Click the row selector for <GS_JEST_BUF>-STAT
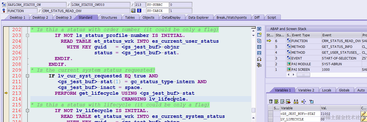Image resolution: width=367 pixels, height=122 pixels. tap(270, 113)
